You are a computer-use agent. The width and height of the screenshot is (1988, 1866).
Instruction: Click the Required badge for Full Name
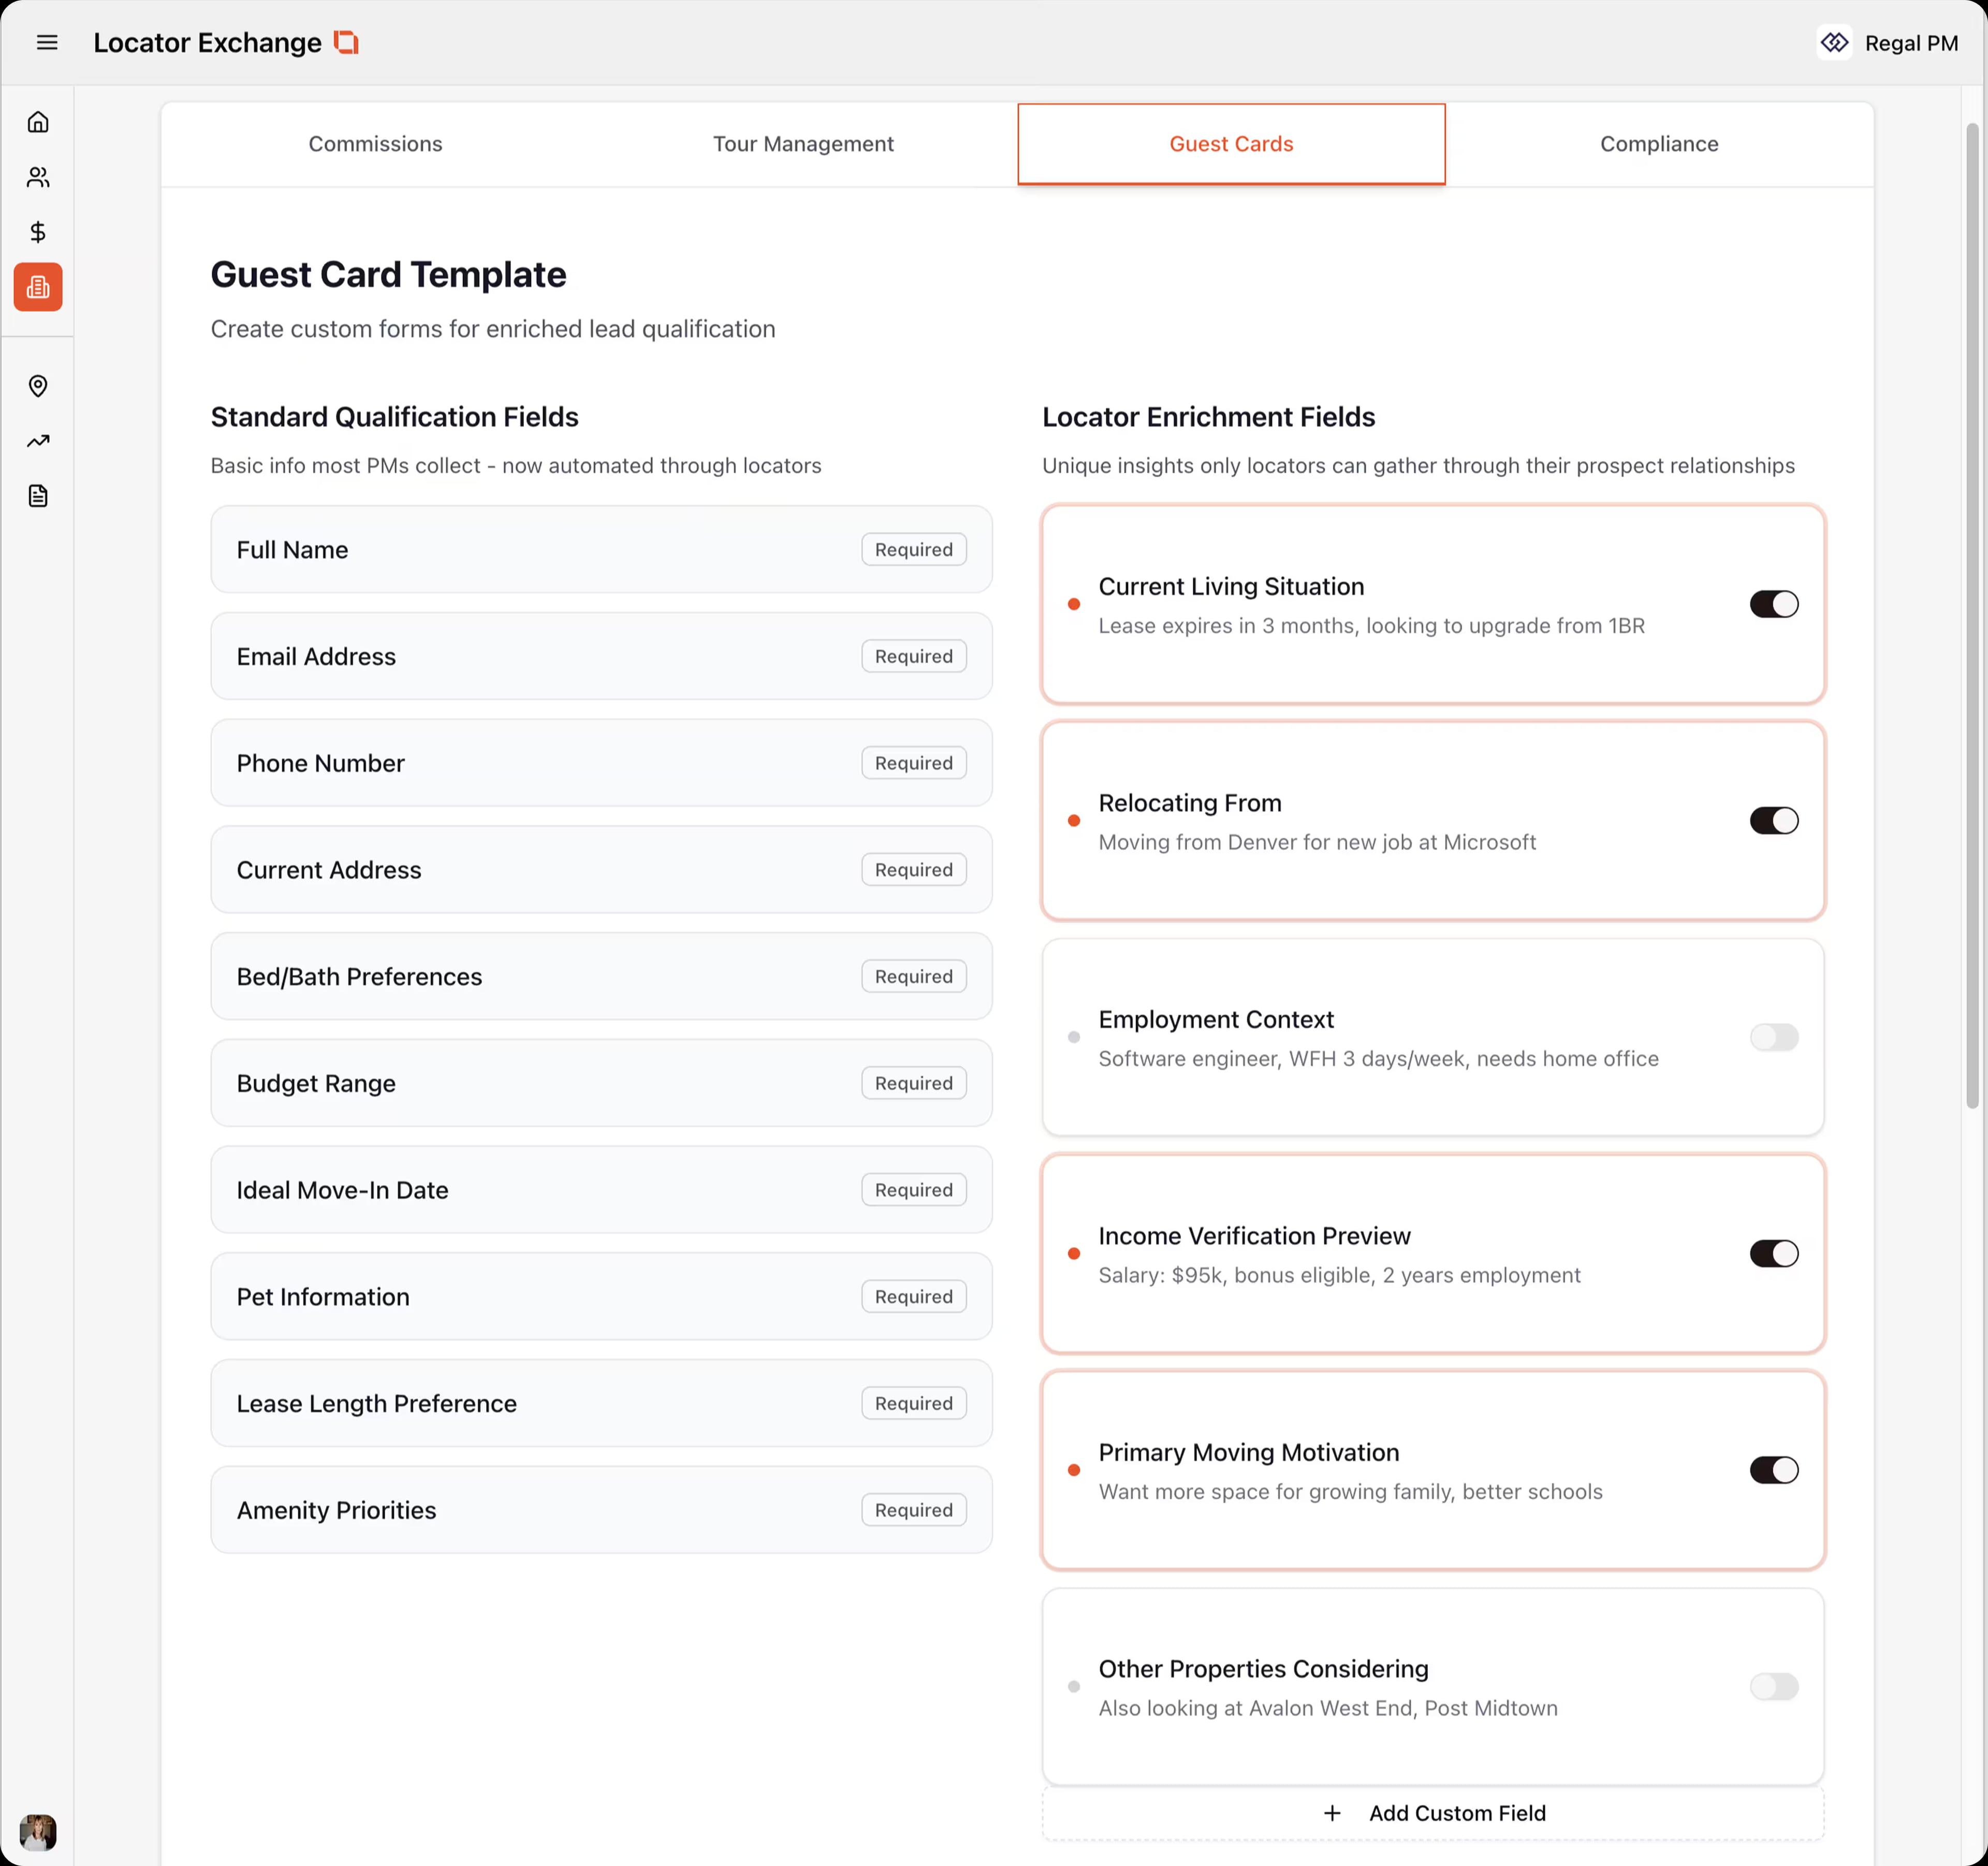[x=913, y=549]
